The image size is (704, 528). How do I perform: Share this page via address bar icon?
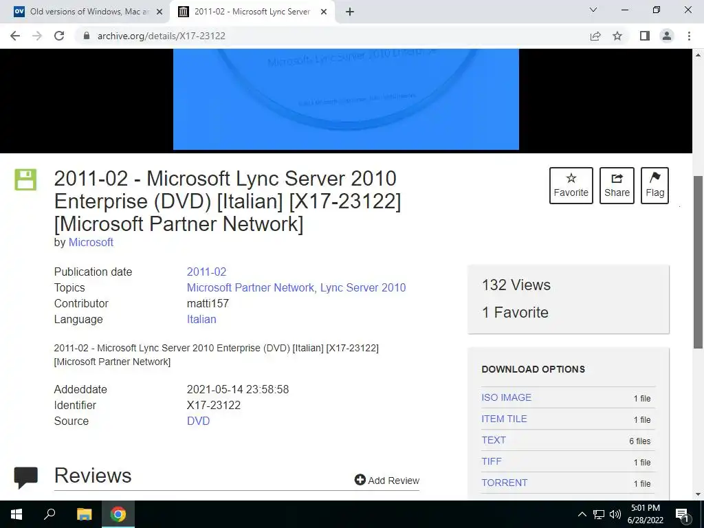click(595, 36)
